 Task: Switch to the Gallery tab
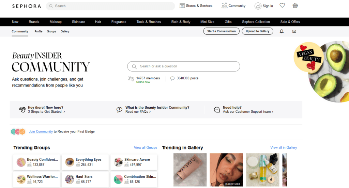[x=65, y=31]
